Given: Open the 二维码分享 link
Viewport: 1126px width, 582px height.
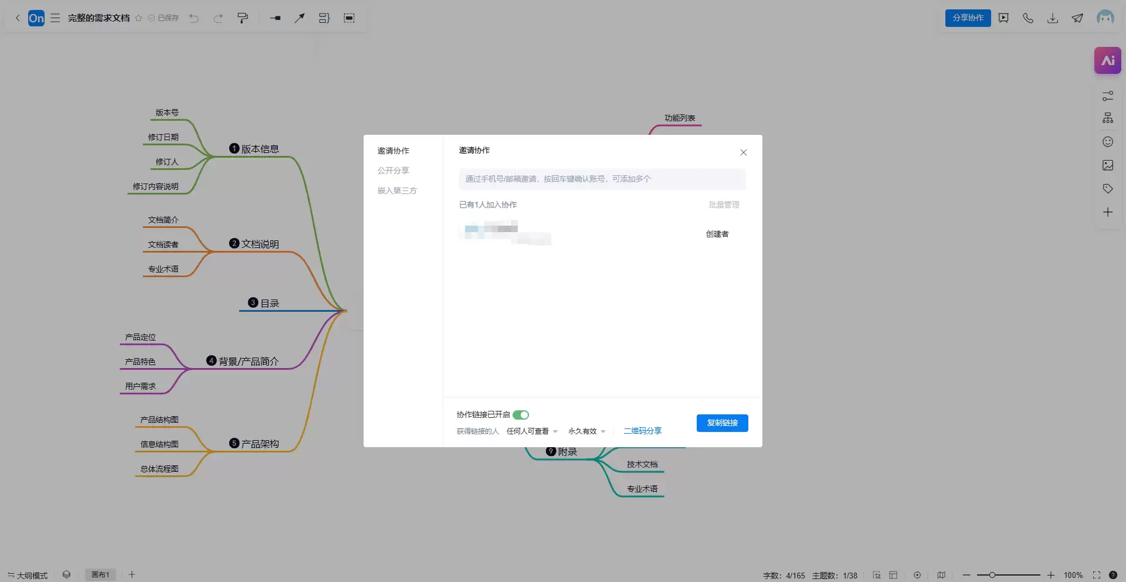Looking at the screenshot, I should tap(642, 431).
